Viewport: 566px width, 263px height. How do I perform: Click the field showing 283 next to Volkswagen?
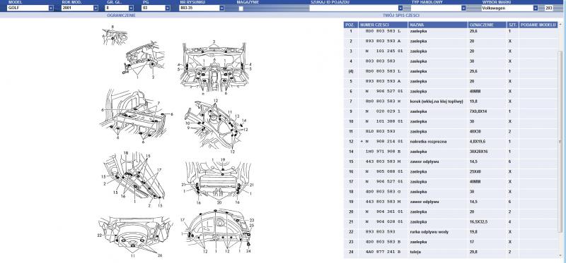pyautogui.click(x=549, y=8)
